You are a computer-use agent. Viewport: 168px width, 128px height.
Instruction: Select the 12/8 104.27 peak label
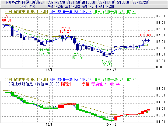65,30
